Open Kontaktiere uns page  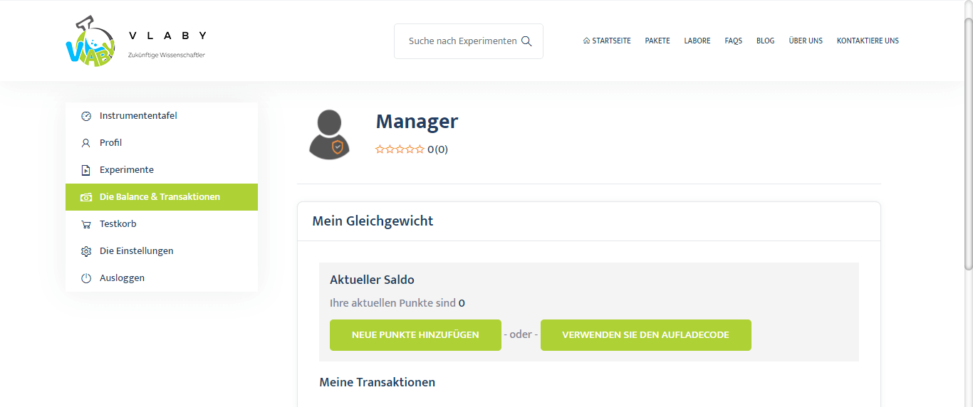pos(868,41)
